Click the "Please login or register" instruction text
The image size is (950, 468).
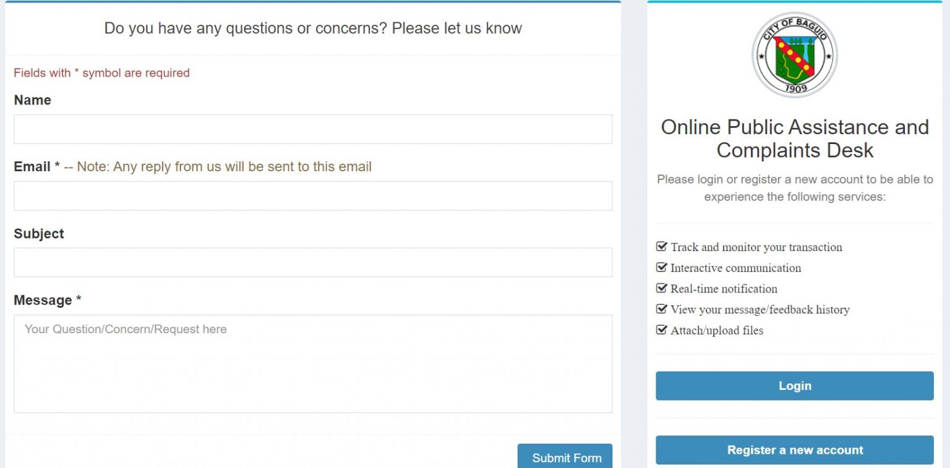tap(795, 187)
